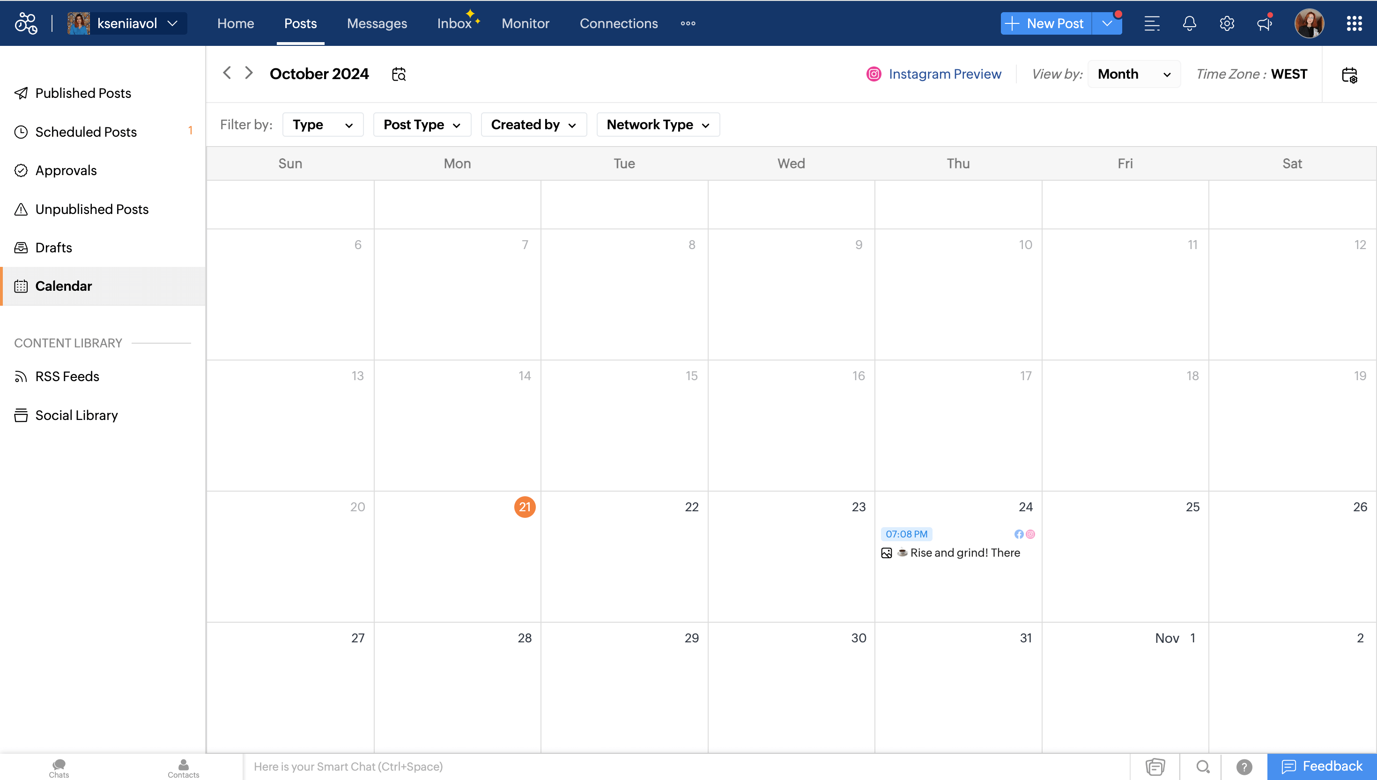Click the Social Library icon
This screenshot has width=1377, height=780.
coord(21,414)
